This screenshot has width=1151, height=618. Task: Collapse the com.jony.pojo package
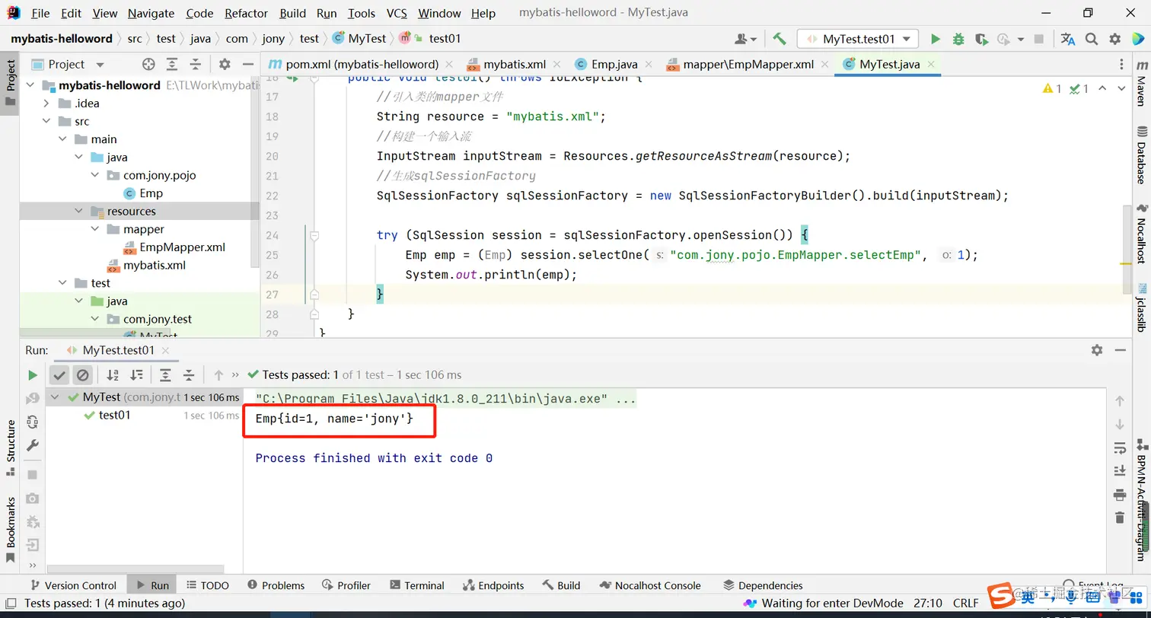95,175
